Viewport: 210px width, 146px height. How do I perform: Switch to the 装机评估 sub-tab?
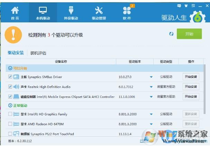(38, 53)
